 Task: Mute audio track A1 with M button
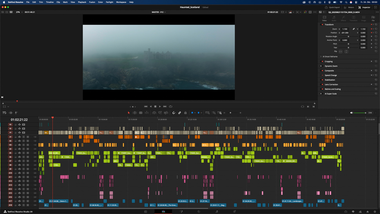28,137
